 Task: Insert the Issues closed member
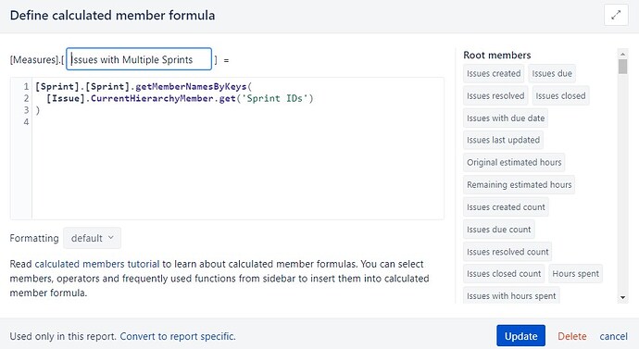coord(560,95)
